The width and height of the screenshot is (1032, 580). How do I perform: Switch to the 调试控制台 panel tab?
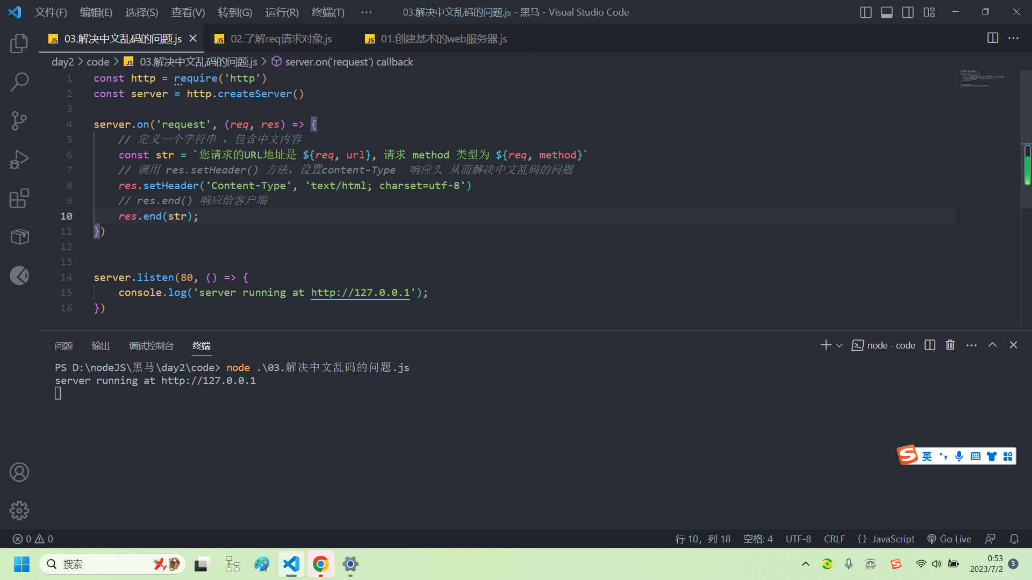(151, 346)
